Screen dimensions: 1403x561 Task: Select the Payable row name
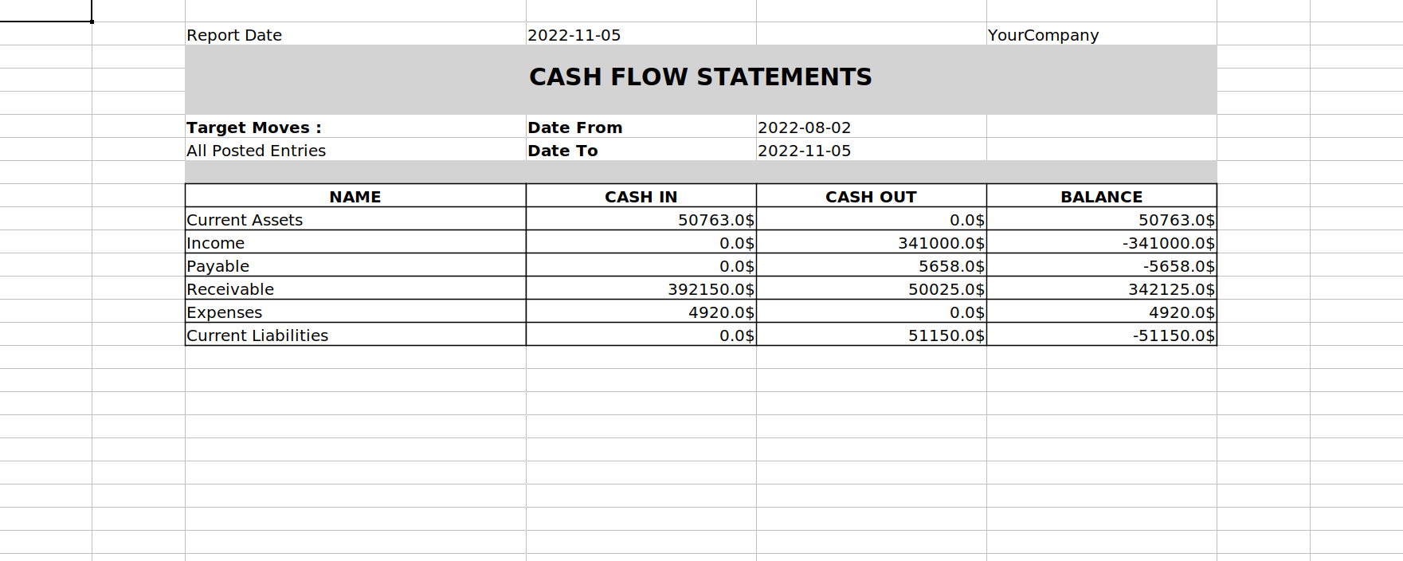pyautogui.click(x=355, y=265)
